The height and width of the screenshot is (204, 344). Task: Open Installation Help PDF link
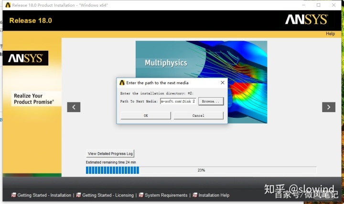click(x=214, y=195)
